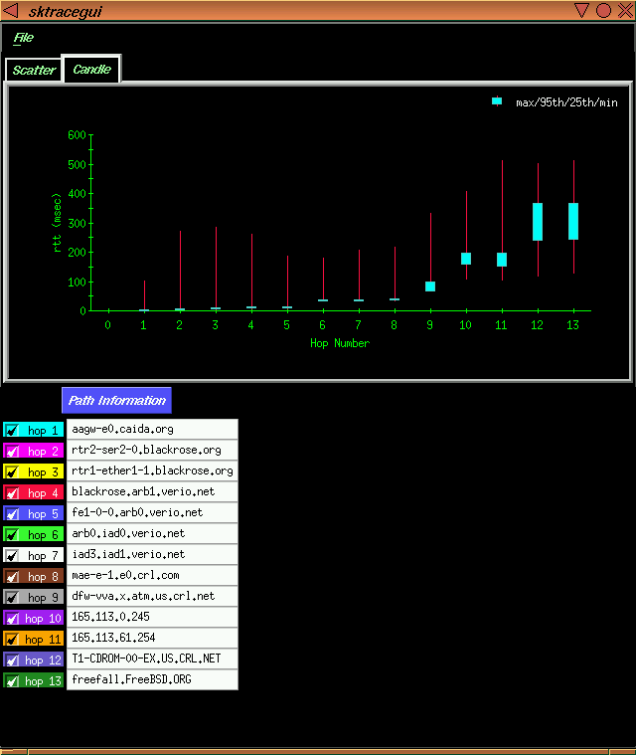
Task: Open the File menu
Action: (x=23, y=38)
